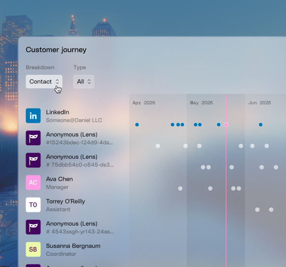The width and height of the screenshot is (286, 267).
Task: Open the Susanna Bergnaum contact row
Action: 70,249
